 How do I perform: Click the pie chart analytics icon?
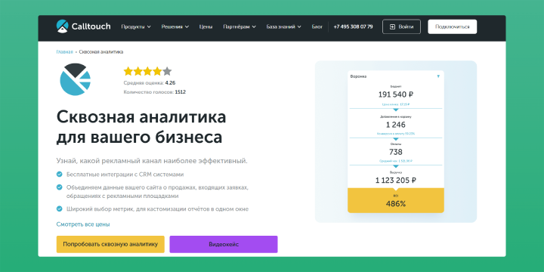(x=76, y=79)
